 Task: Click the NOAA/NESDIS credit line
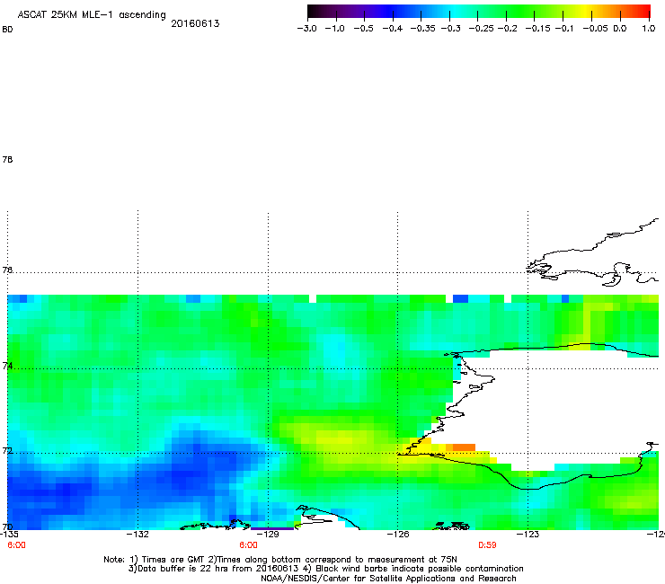click(x=388, y=579)
